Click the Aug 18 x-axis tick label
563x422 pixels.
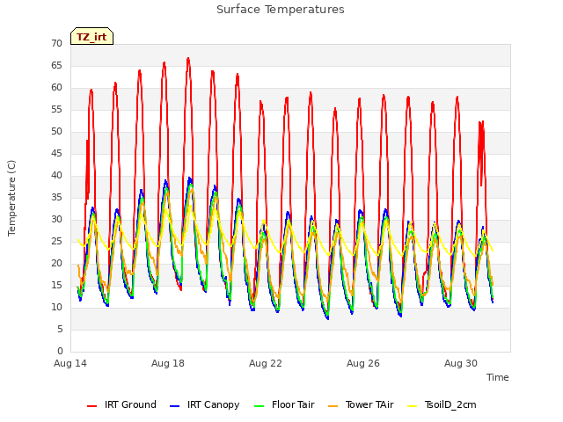(168, 363)
